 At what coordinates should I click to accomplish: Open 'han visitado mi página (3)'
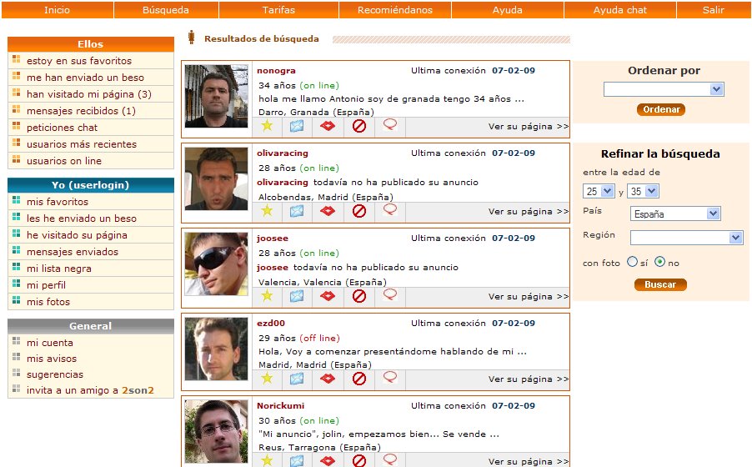88,94
